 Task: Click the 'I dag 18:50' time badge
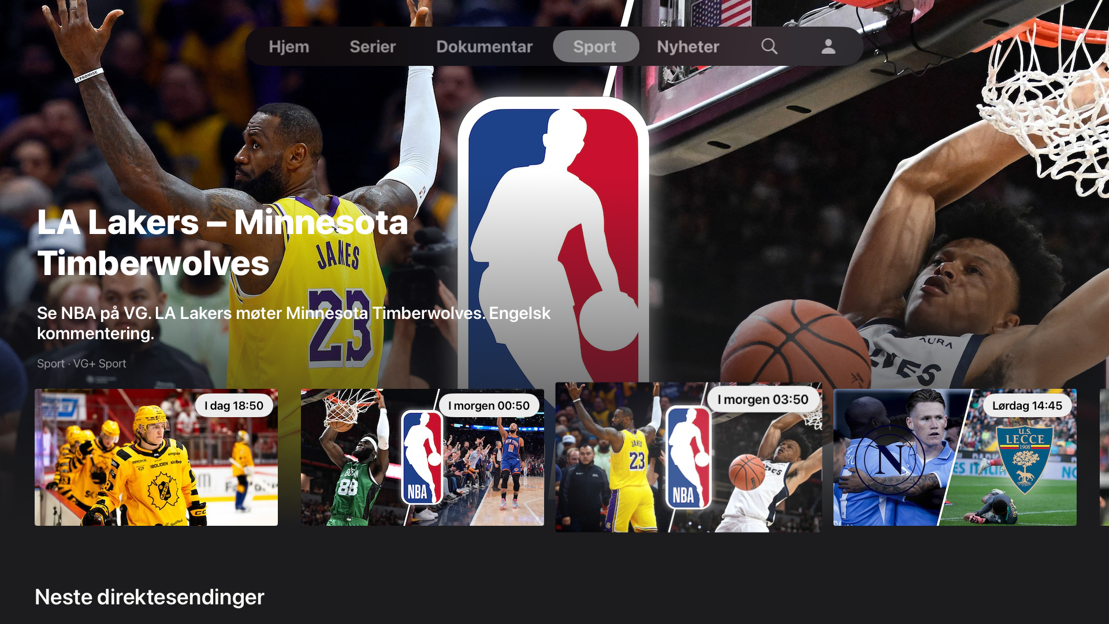coord(234,406)
